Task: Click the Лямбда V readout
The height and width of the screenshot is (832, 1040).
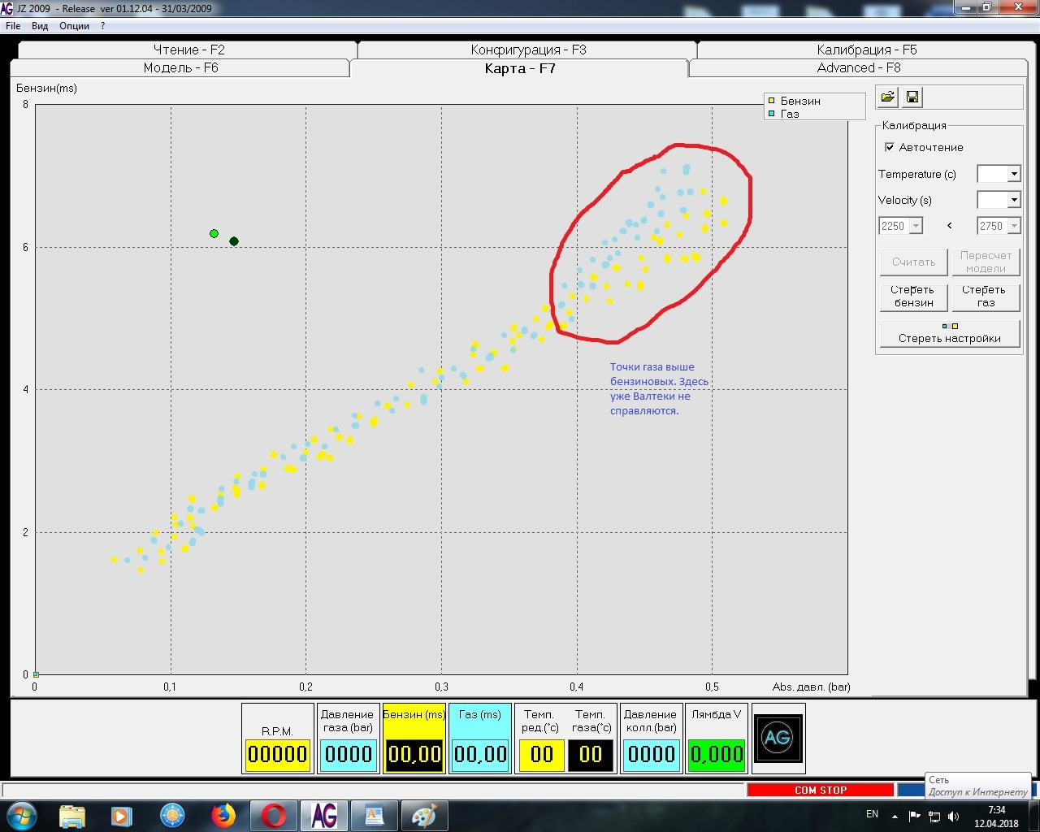Action: pyautogui.click(x=717, y=754)
